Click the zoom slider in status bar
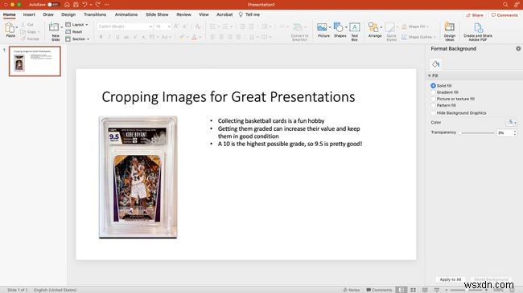 (467, 290)
